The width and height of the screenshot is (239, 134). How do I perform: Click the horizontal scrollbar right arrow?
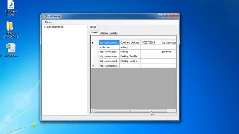[x=174, y=111]
